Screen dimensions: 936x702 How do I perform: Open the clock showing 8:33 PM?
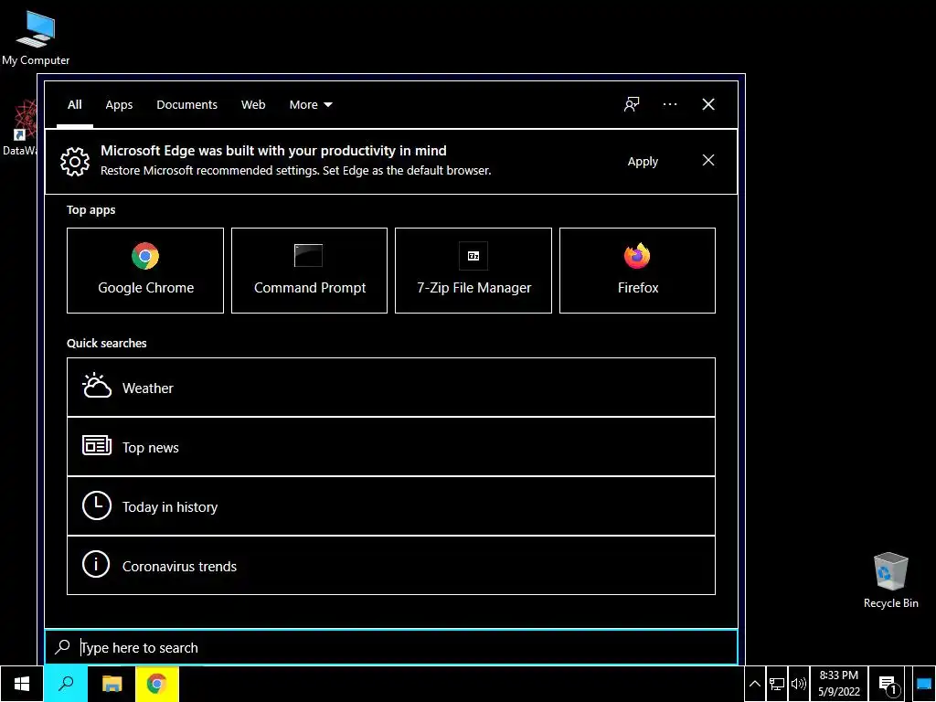tap(839, 684)
